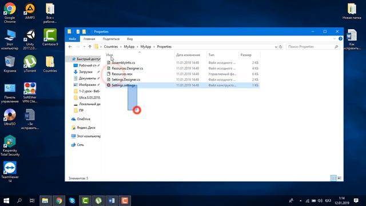Screen dimensions: 366x206
Task: Select the Kaspersky Total Security icon
Action: 10,145
